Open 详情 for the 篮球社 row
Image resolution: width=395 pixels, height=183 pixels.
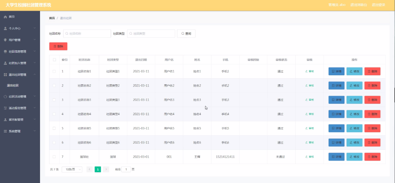[x=336, y=157]
